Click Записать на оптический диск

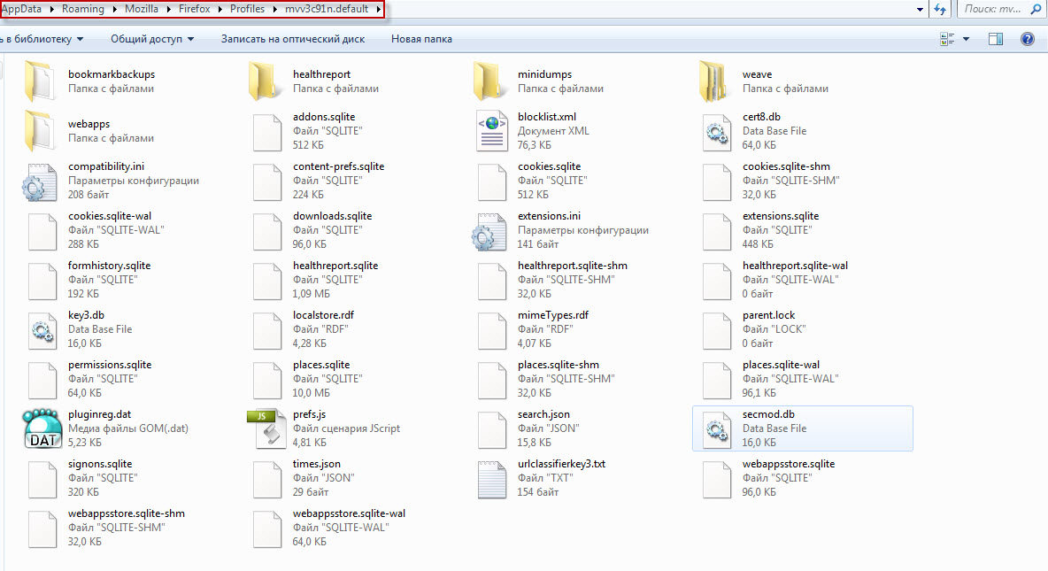[x=293, y=39]
